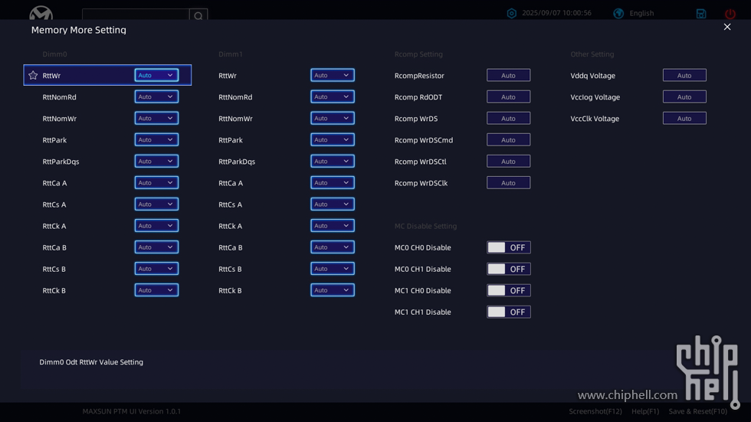Click RcompResistor Auto field
The height and width of the screenshot is (422, 751).
coord(509,76)
